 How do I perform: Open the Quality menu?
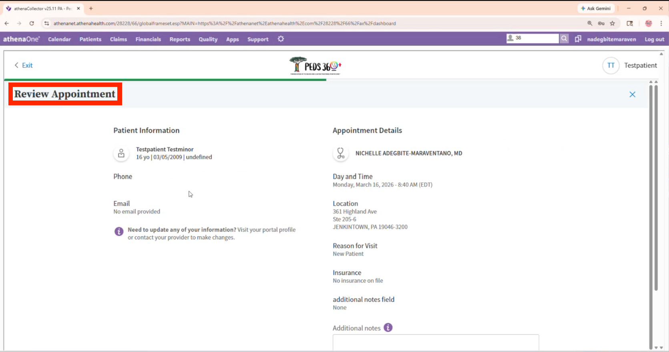208,39
